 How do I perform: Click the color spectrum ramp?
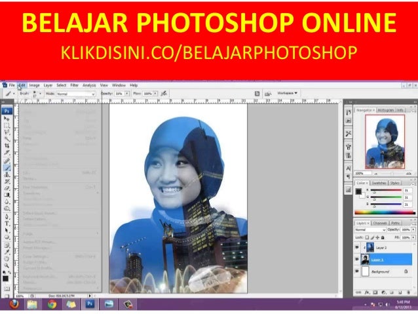385,212
